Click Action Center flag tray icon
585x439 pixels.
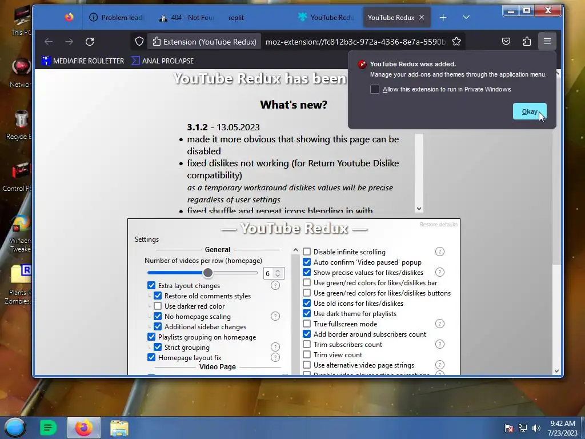pyautogui.click(x=509, y=428)
